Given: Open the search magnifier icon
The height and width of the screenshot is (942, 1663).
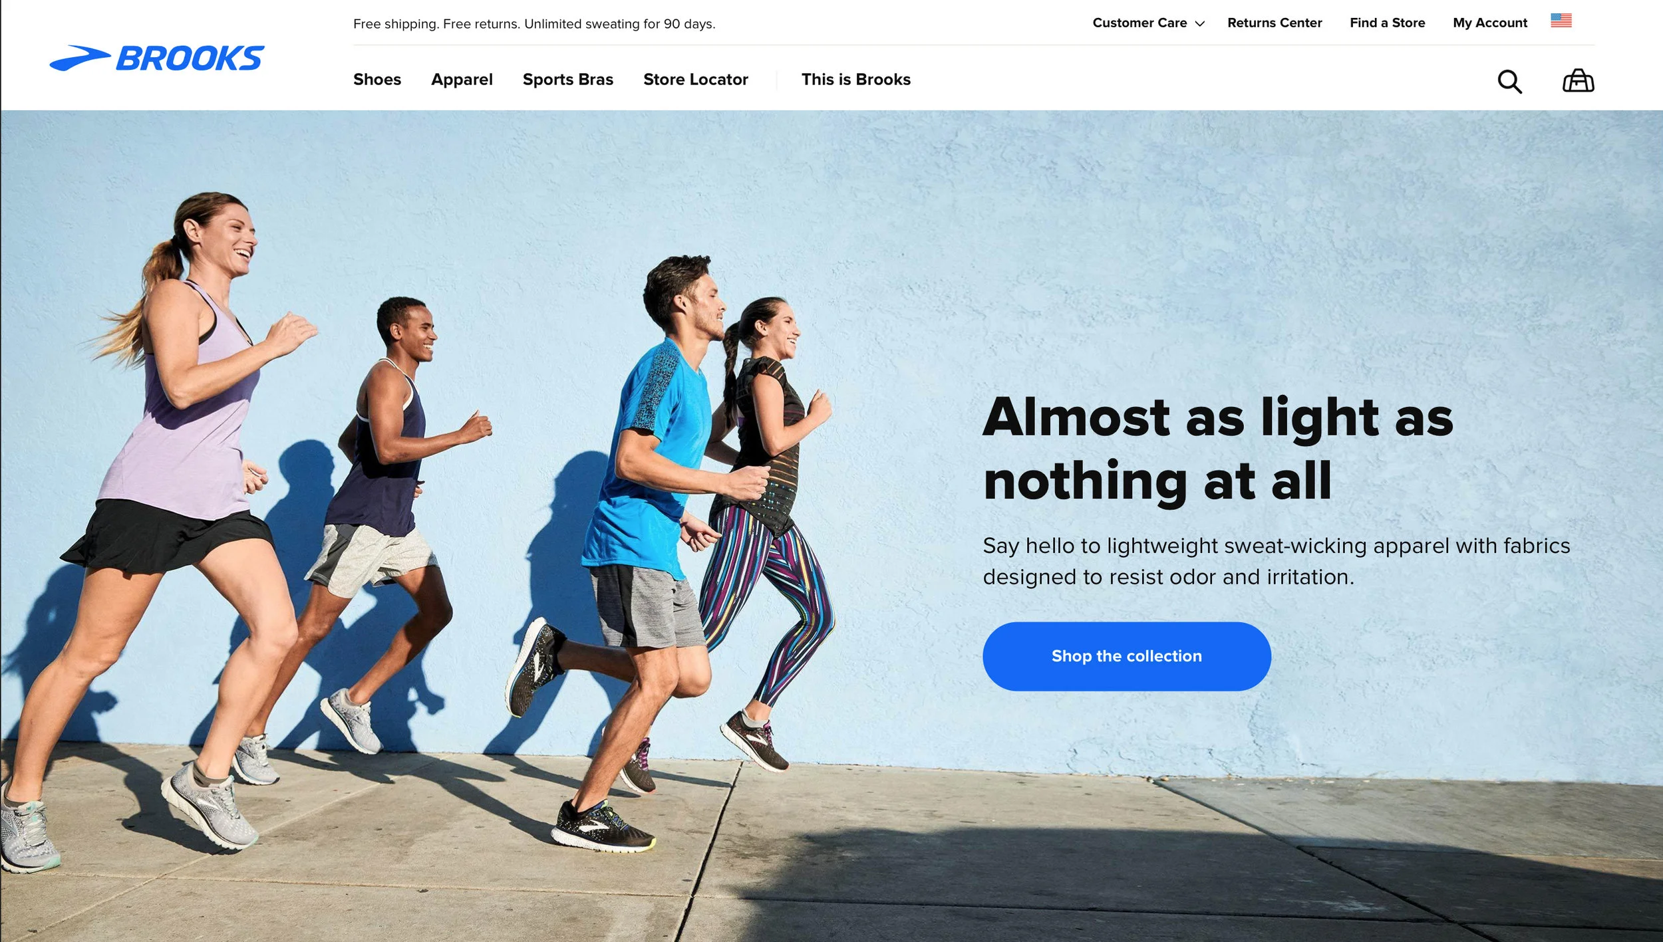Looking at the screenshot, I should pos(1509,81).
